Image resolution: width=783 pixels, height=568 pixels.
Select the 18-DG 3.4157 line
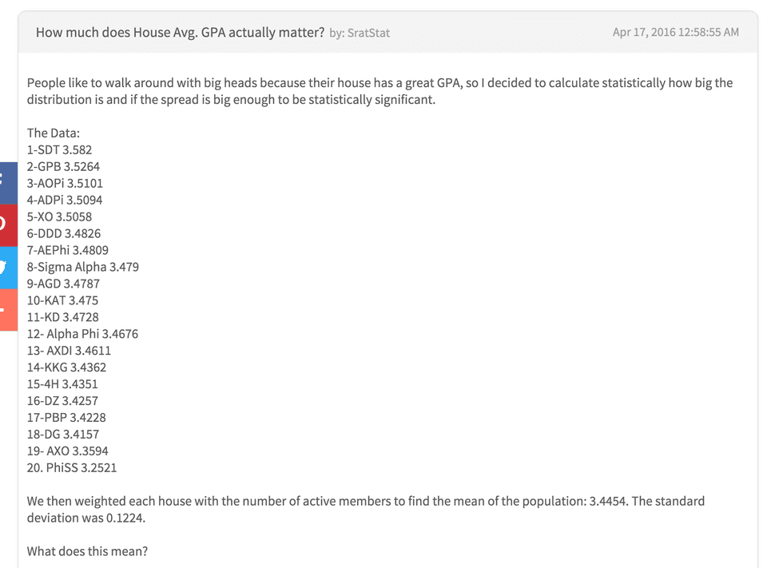pyautogui.click(x=63, y=434)
